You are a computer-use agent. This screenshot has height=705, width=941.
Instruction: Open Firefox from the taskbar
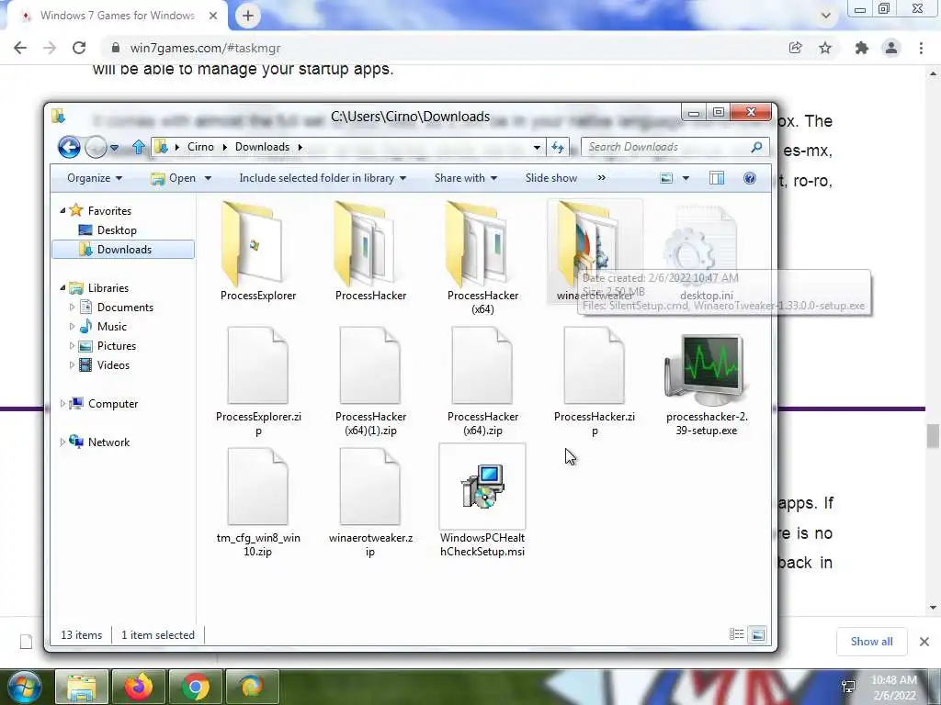click(138, 687)
